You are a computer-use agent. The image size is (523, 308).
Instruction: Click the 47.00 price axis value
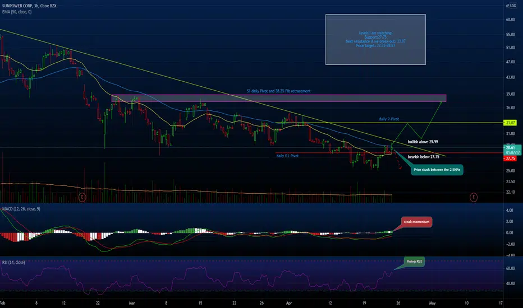click(x=510, y=62)
